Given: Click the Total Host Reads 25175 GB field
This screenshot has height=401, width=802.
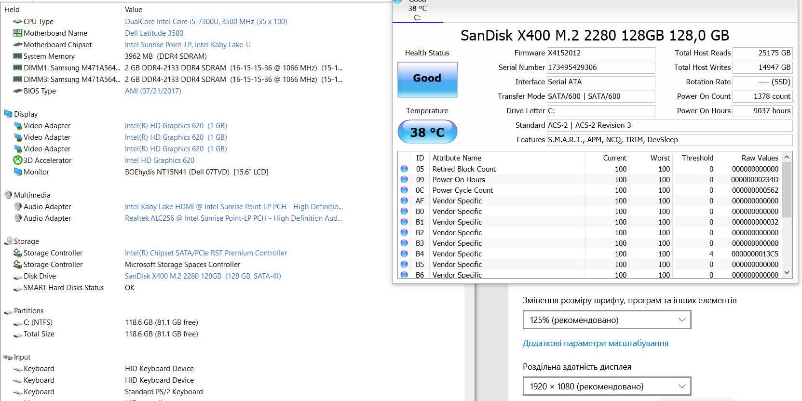Looking at the screenshot, I should (x=762, y=53).
